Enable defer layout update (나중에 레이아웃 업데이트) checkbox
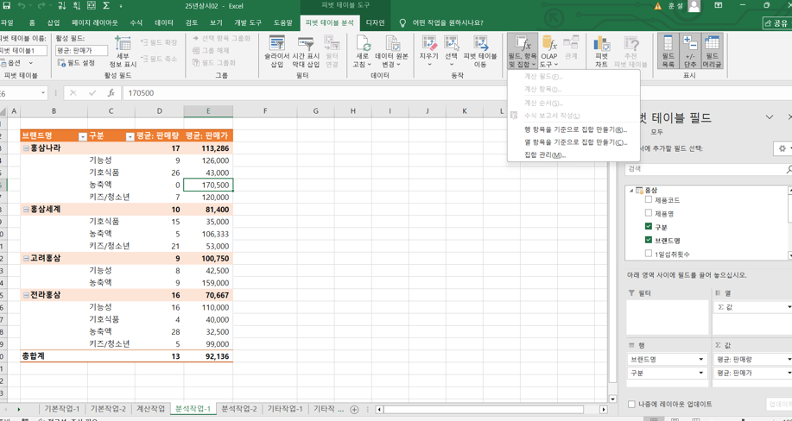 632,404
